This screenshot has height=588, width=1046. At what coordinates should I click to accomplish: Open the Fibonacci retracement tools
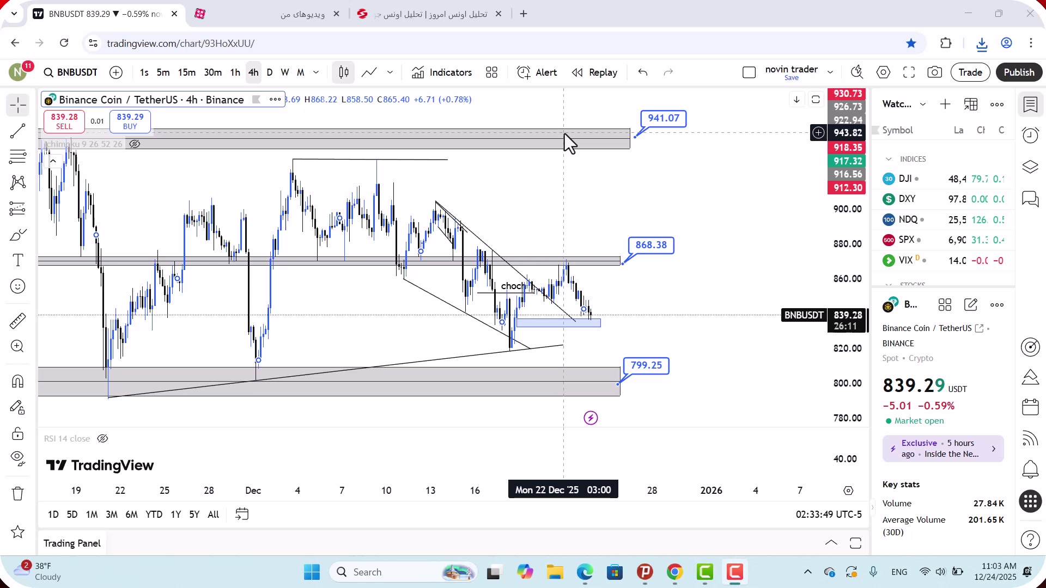18,157
